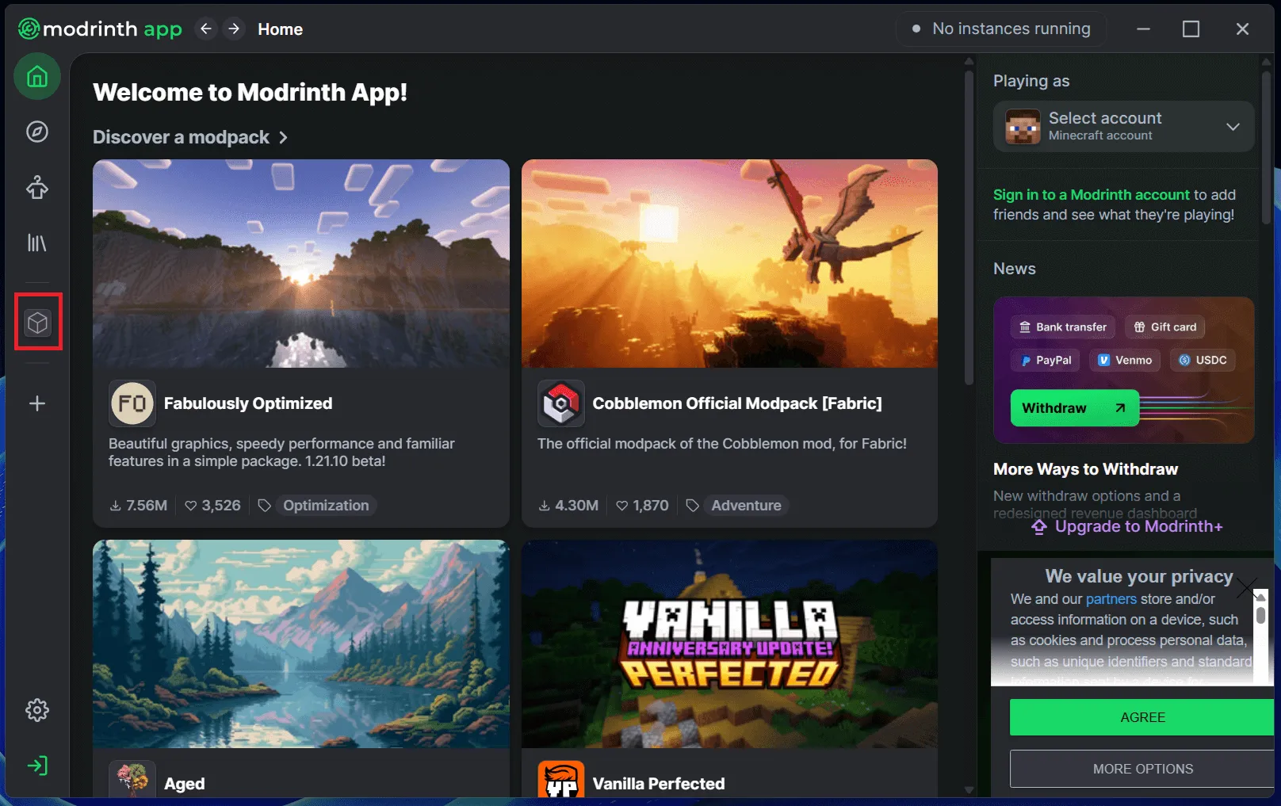The image size is (1281, 806).
Task: Select the Adventure tag on Cobblemon modpack
Action: (746, 506)
